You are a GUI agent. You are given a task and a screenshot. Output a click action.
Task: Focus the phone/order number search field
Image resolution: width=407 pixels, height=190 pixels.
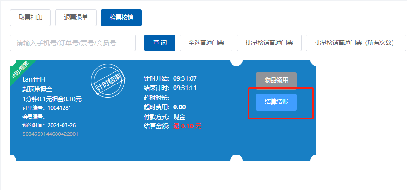pyautogui.click(x=73, y=43)
